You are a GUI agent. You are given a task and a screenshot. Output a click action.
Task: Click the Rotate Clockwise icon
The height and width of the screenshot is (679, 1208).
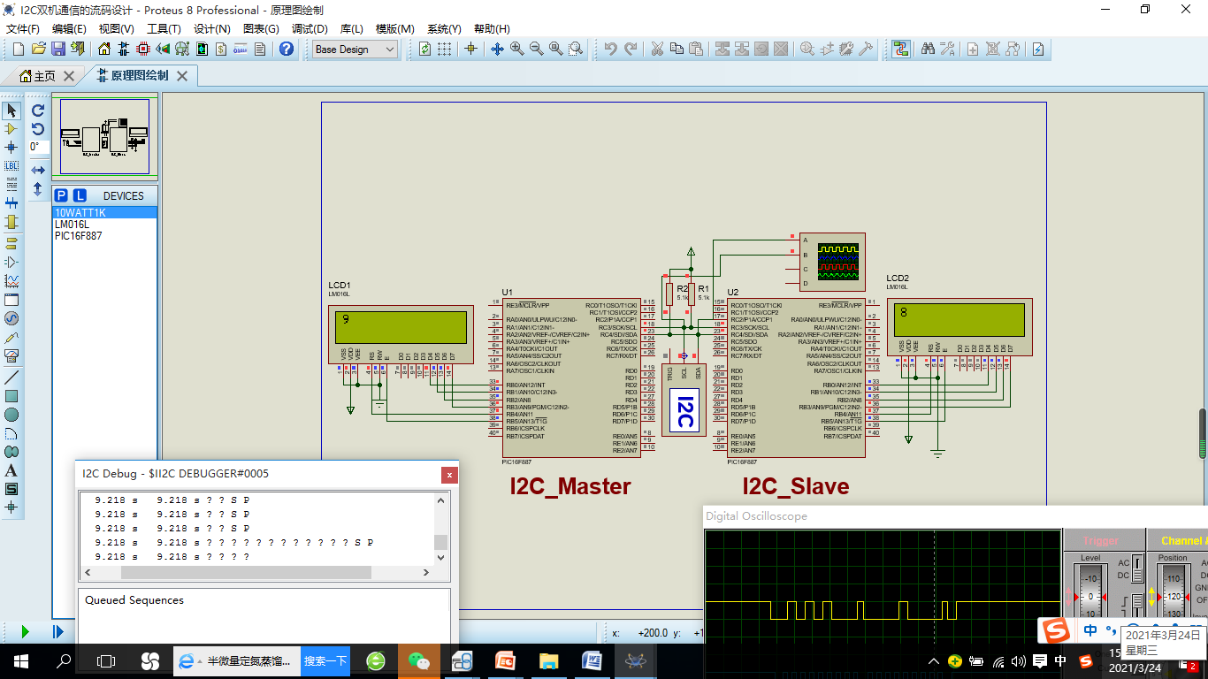pyautogui.click(x=38, y=111)
